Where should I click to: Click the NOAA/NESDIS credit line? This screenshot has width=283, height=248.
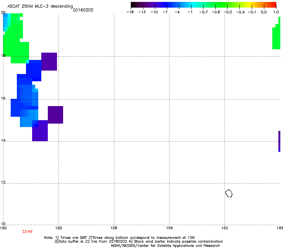point(165,246)
